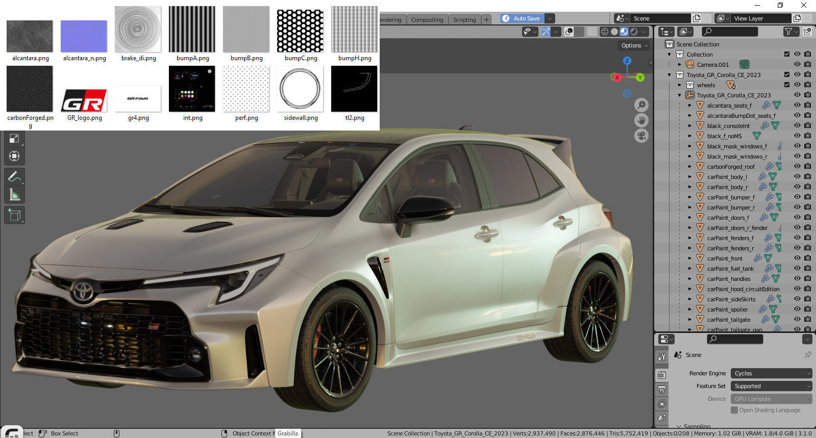
Task: Disable rendering for carPaint_front
Action: click(x=807, y=258)
